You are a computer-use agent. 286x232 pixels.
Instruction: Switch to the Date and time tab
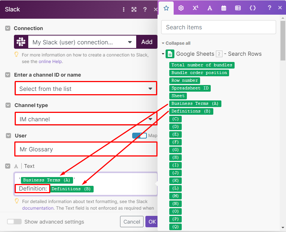pyautogui.click(x=224, y=8)
